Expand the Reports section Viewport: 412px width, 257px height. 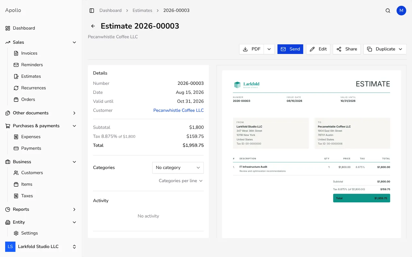pyautogui.click(x=41, y=209)
